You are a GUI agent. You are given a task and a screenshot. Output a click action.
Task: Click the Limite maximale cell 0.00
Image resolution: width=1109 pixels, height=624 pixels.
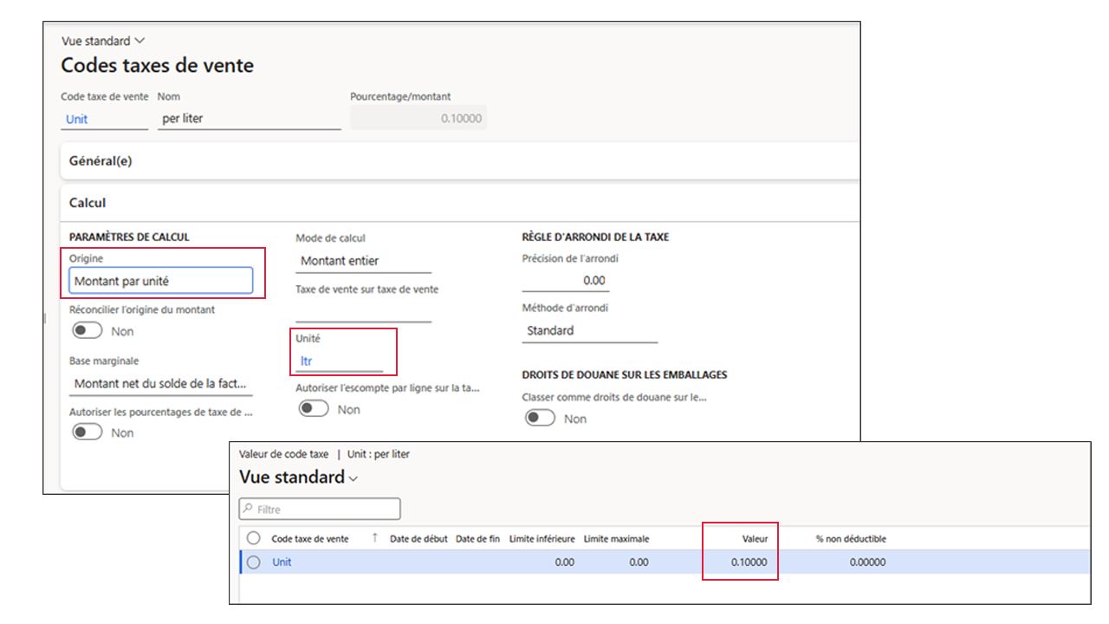click(639, 562)
